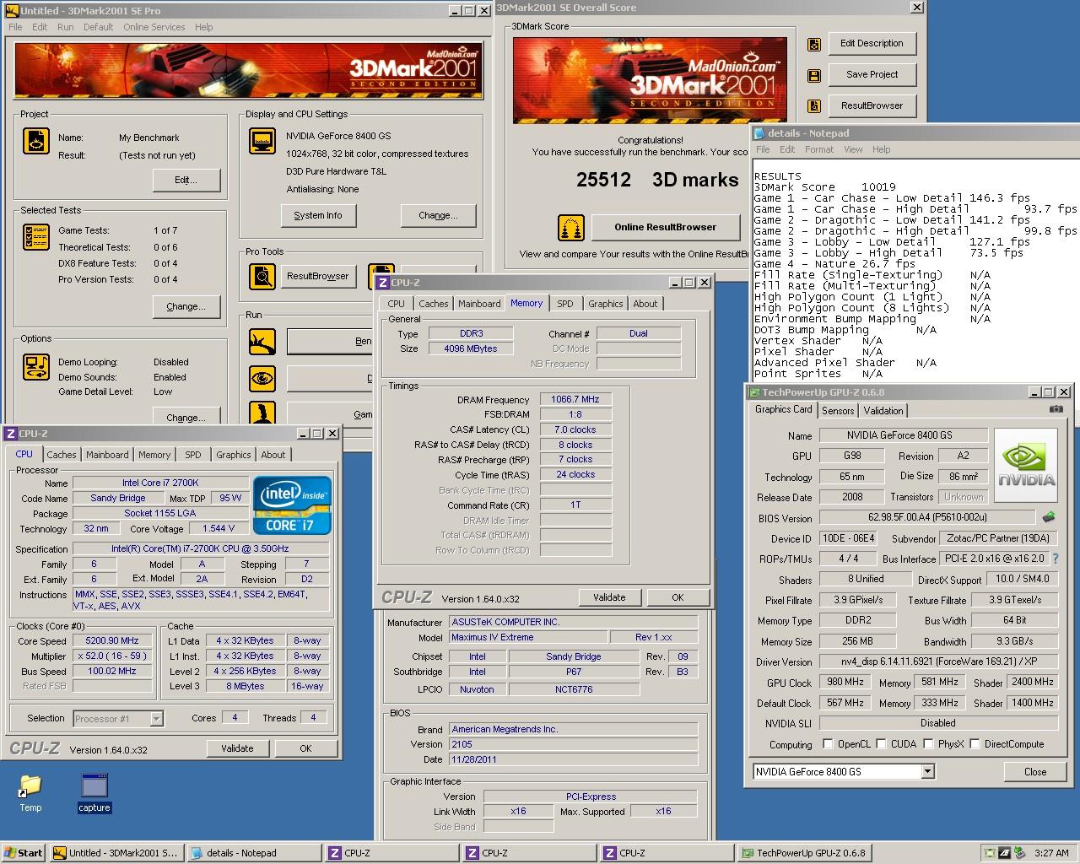Click the GPU-Z BIOS save chip icon
This screenshot has height=864, width=1080.
(x=1049, y=517)
